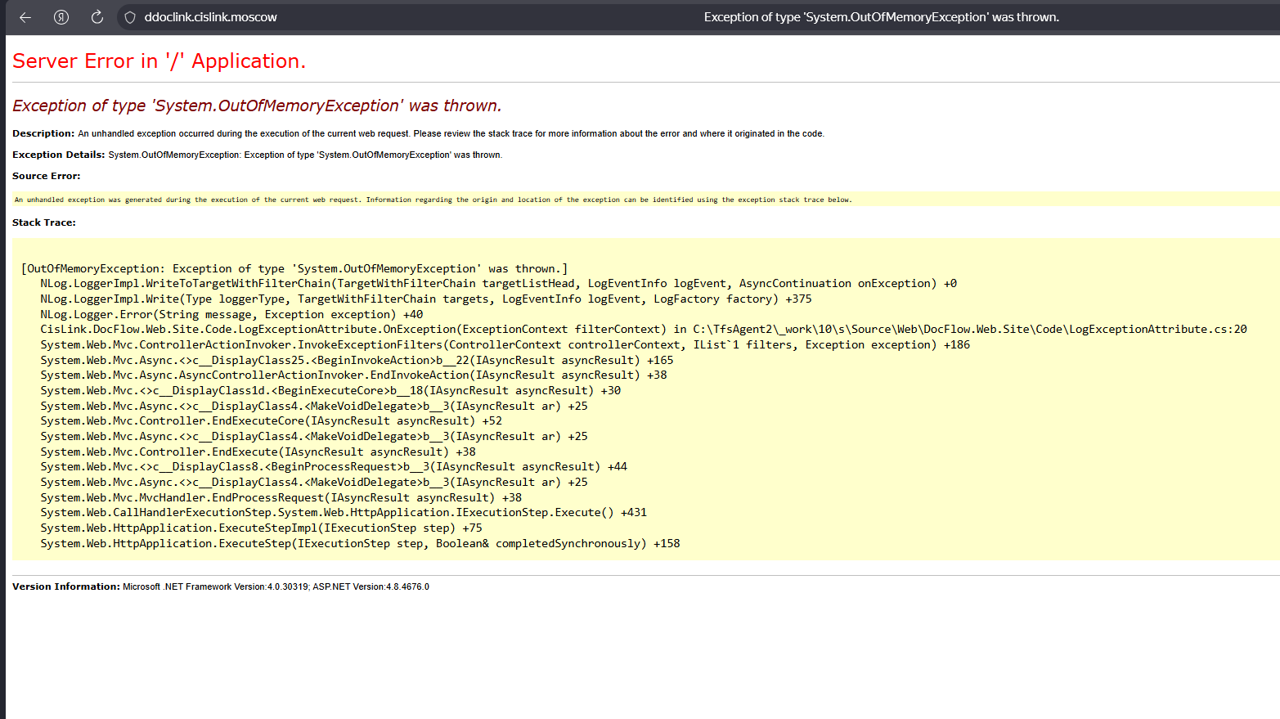Select the BeginExecuteCore +30 trace line
Screen dimensions: 1280x719
point(330,391)
